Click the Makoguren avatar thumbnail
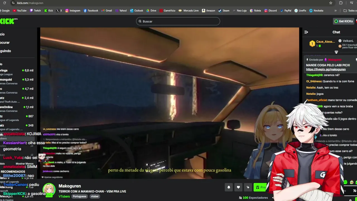 coord(49,190)
